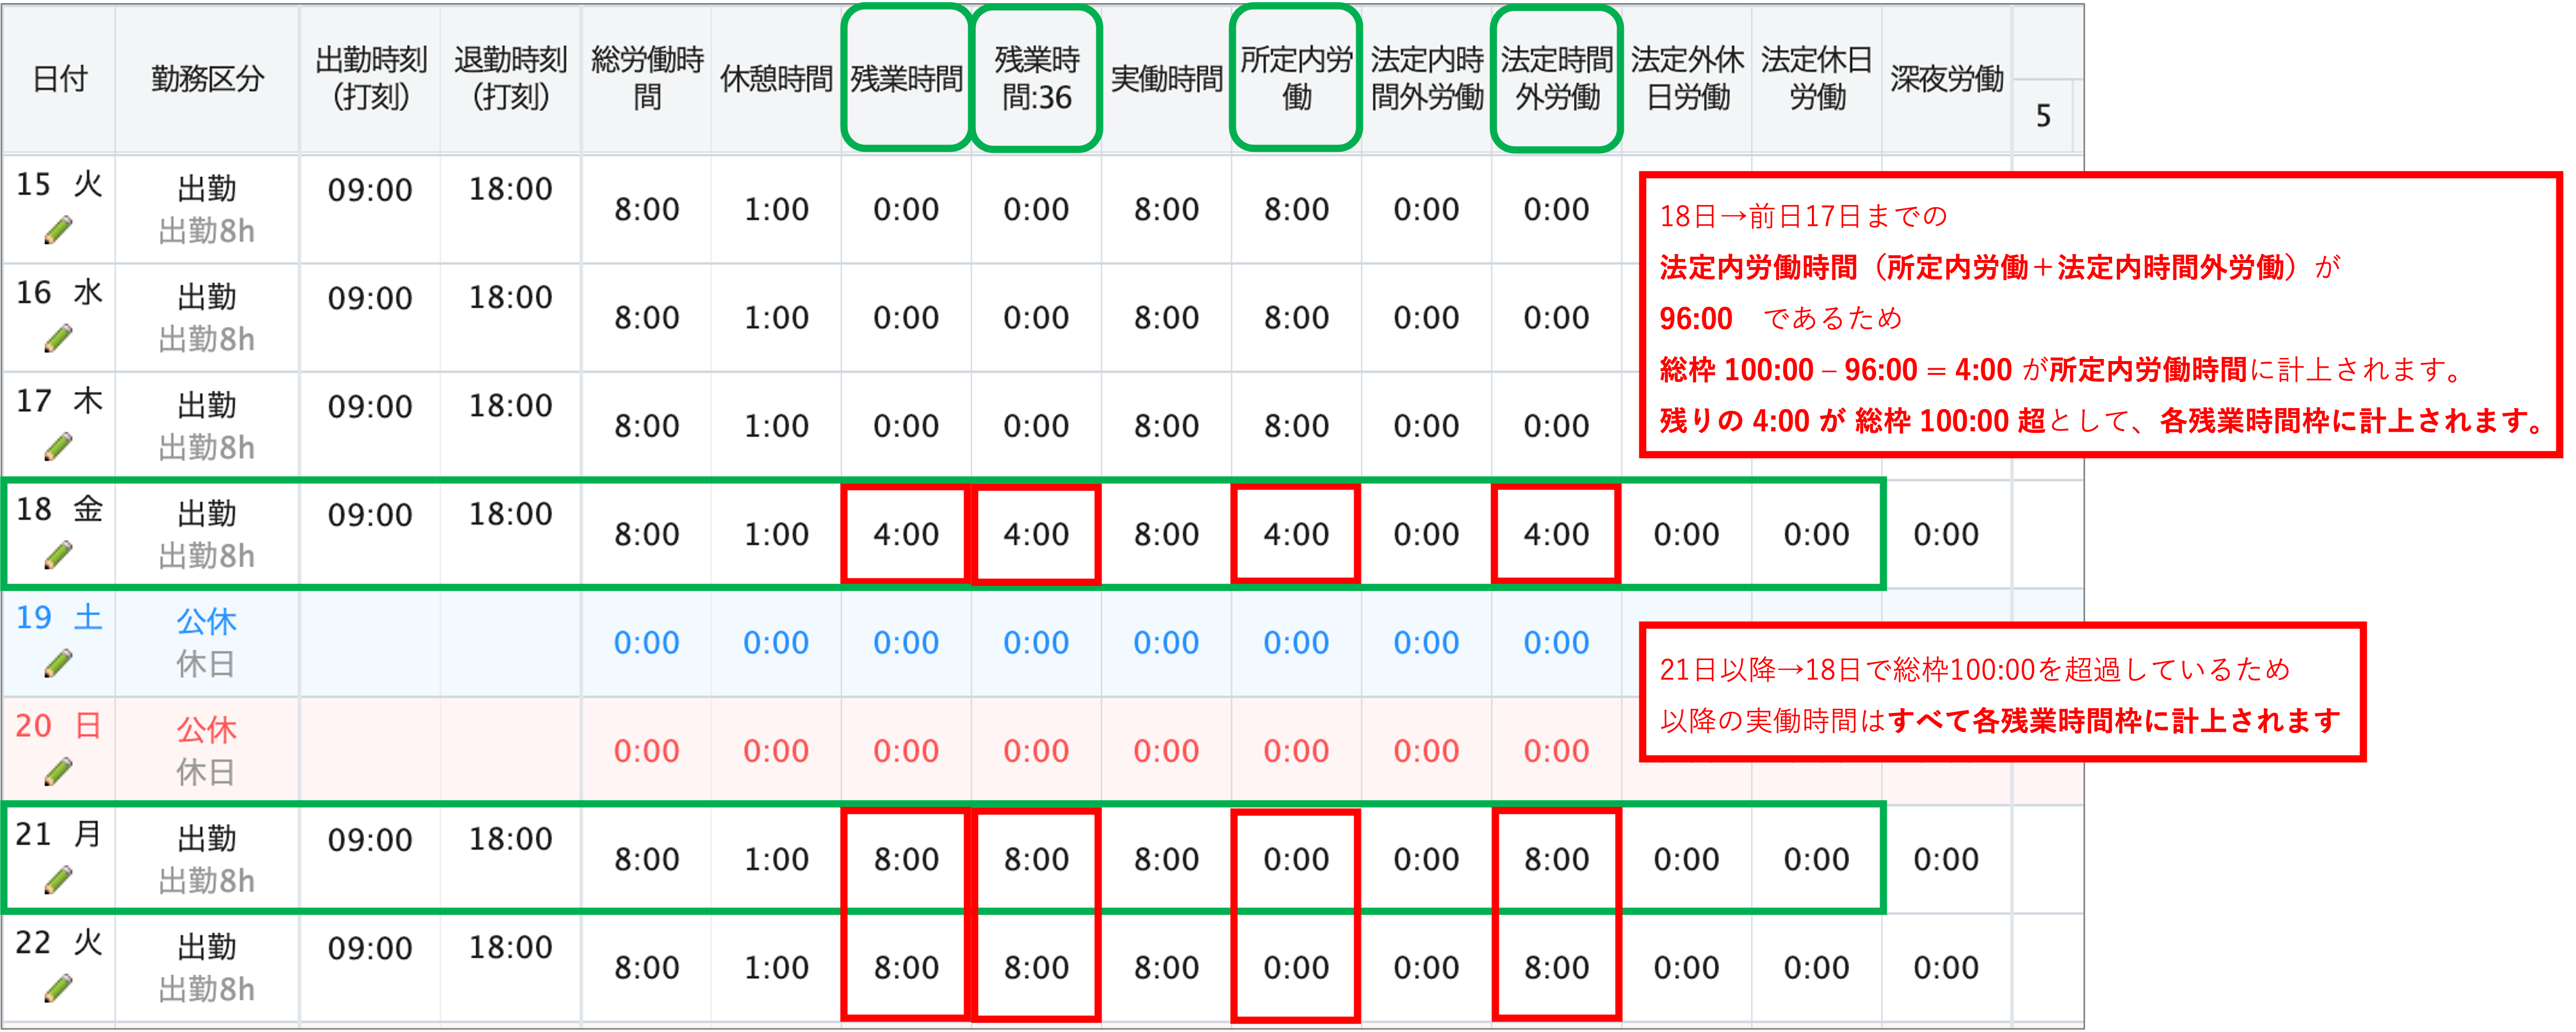Viewport: 2576px width, 1032px height.
Task: Click the 勤務区分 column header
Action: coord(207,78)
